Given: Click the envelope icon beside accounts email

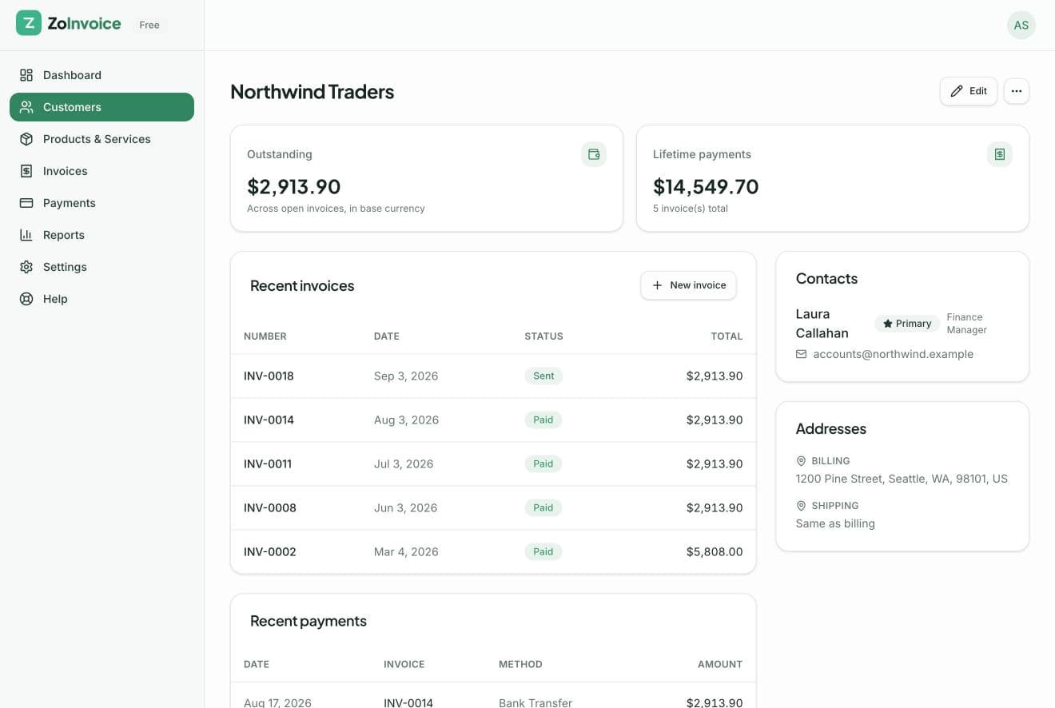Looking at the screenshot, I should (802, 354).
